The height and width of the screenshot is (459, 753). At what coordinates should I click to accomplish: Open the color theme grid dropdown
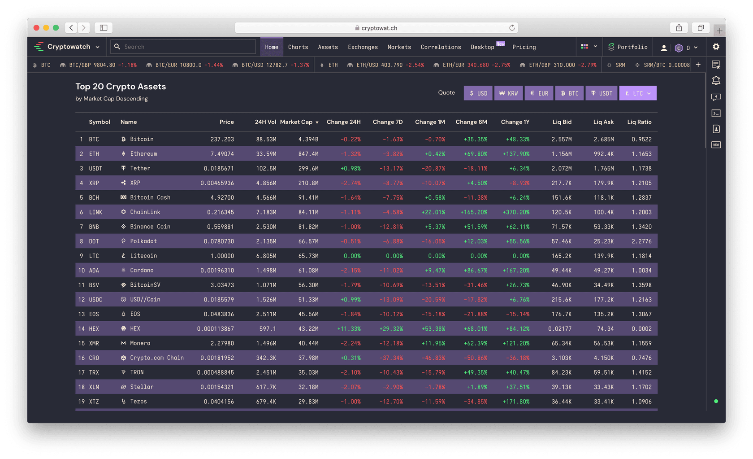click(589, 47)
